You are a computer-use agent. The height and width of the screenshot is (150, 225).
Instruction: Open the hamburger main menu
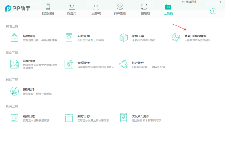click(202, 2)
